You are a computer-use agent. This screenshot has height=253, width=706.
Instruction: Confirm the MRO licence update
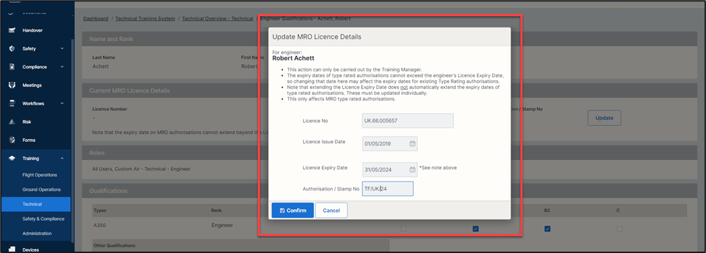(x=292, y=211)
